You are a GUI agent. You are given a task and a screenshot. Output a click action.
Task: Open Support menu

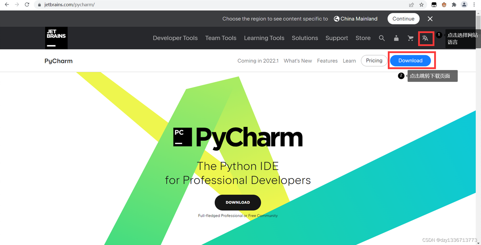click(x=337, y=38)
